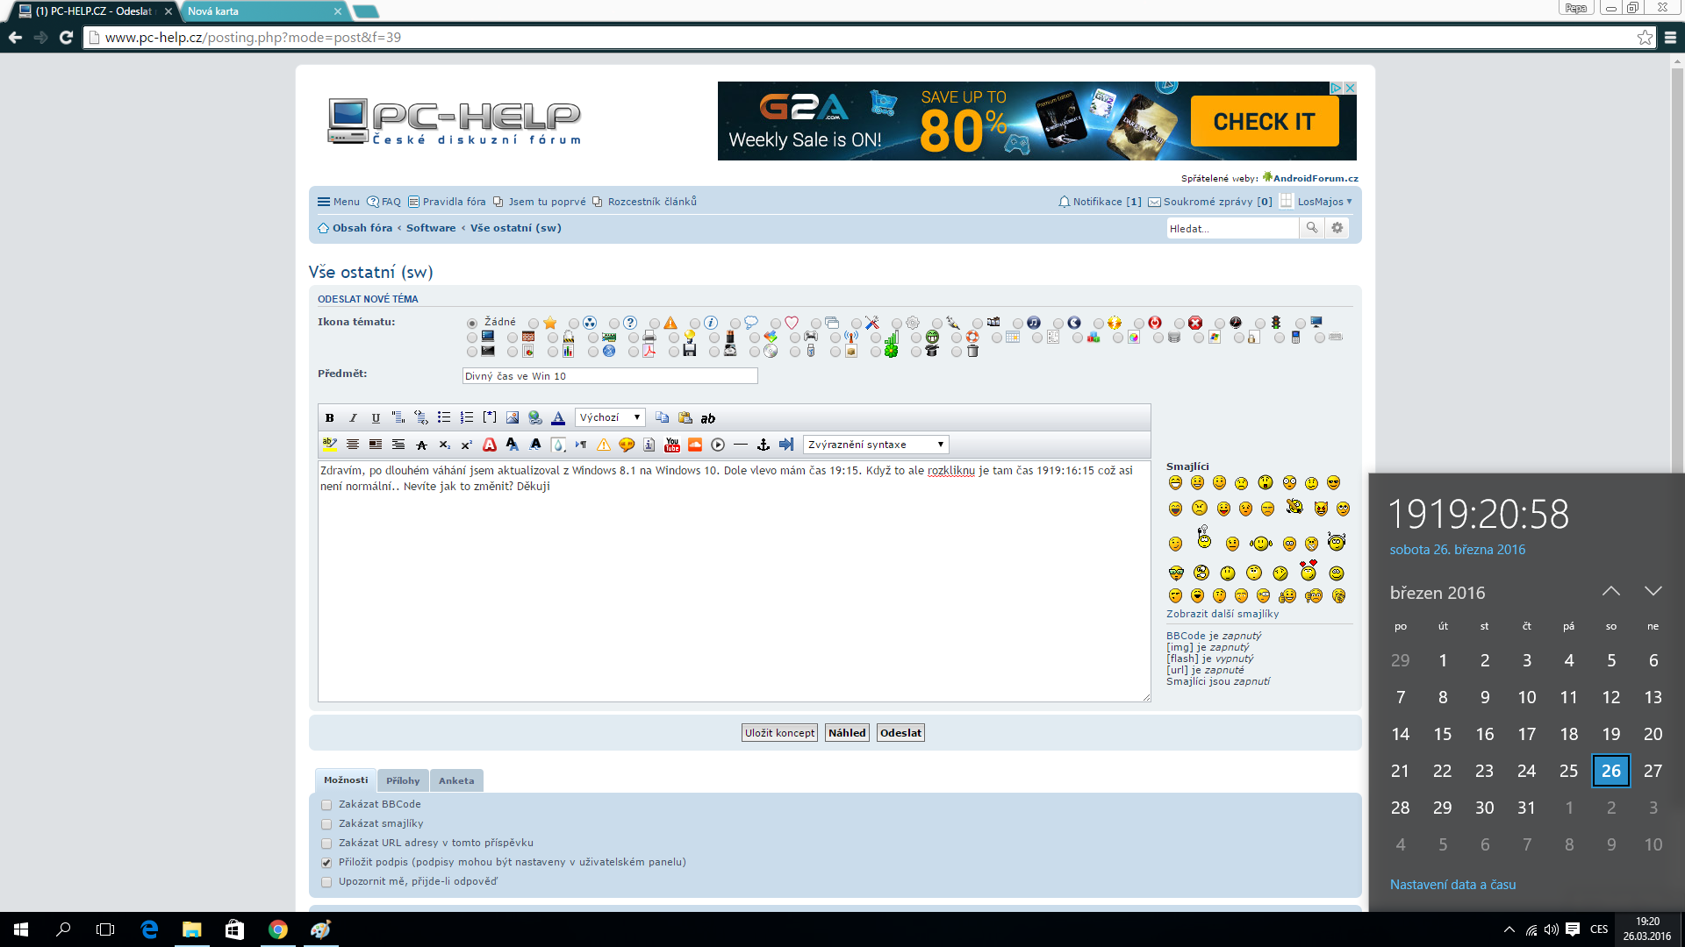Image resolution: width=1685 pixels, height=947 pixels.
Task: Open the FAQ menu item
Action: 384,202
